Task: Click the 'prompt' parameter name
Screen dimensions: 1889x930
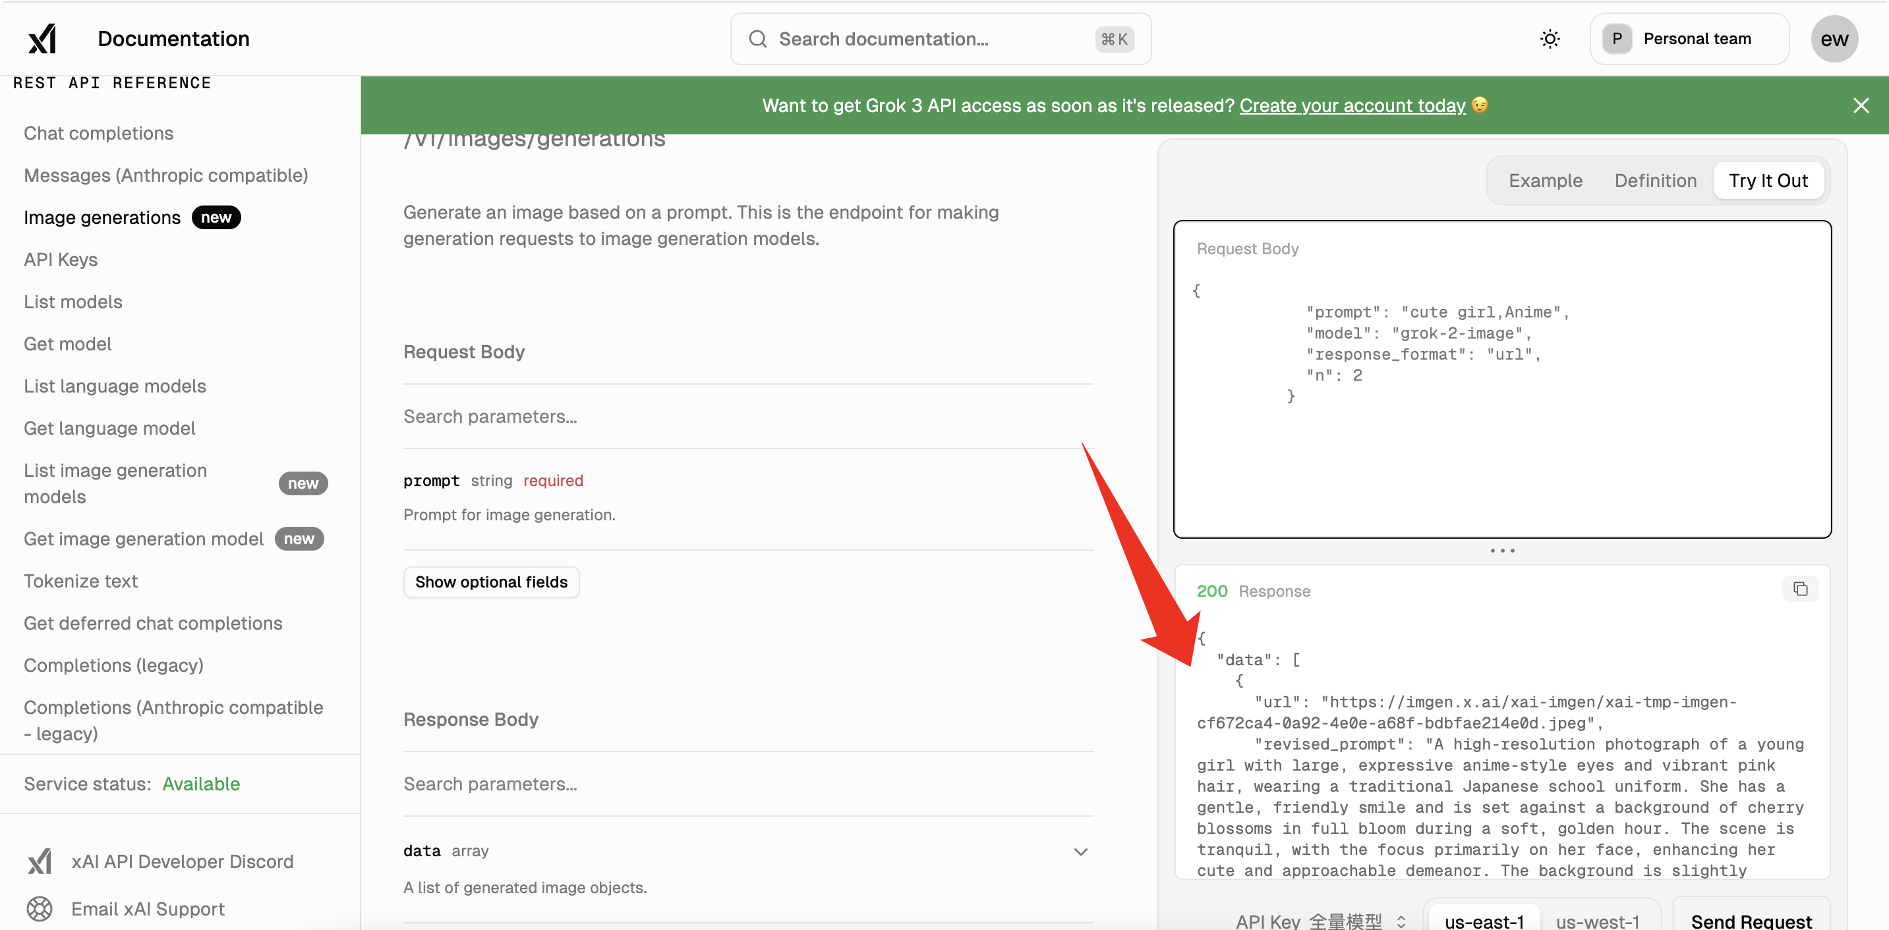Action: point(431,481)
